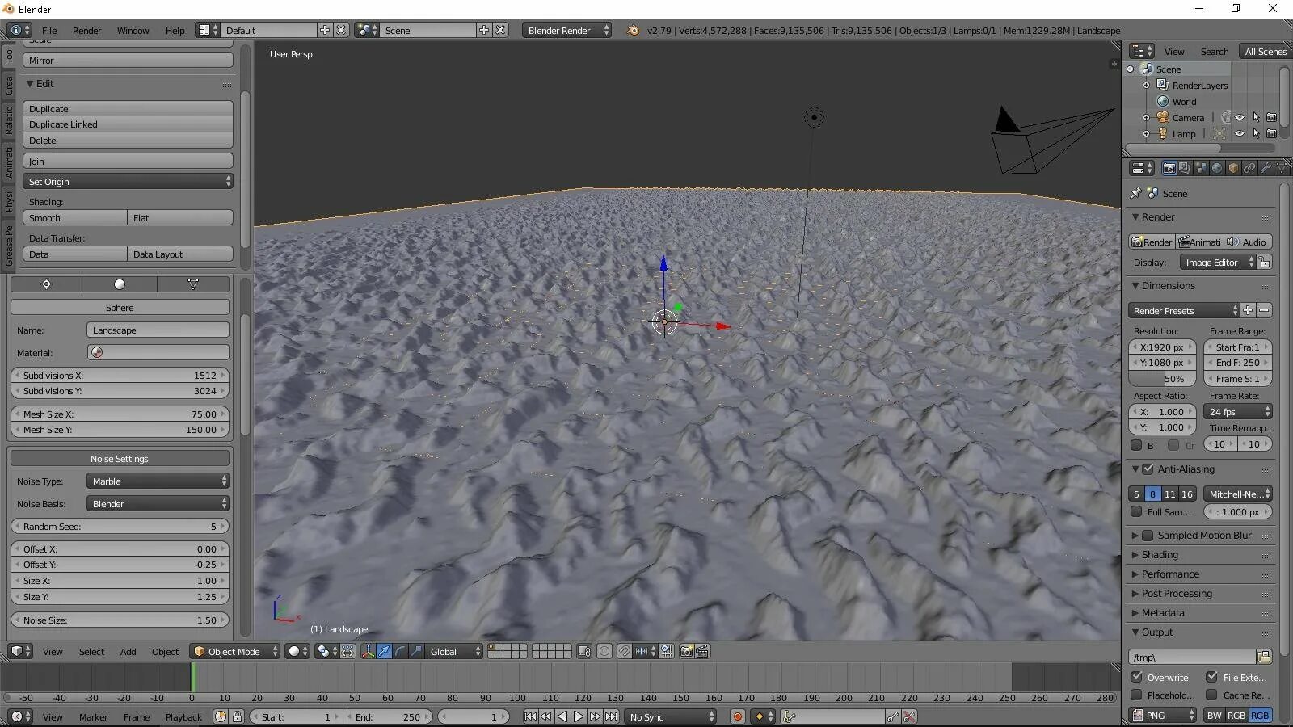Click the Duplicate Linked button

[x=128, y=124]
